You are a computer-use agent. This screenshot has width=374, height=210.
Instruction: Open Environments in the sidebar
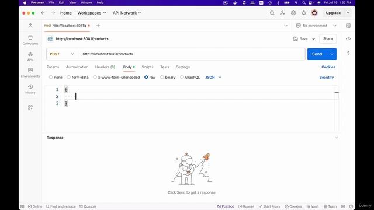pos(30,72)
